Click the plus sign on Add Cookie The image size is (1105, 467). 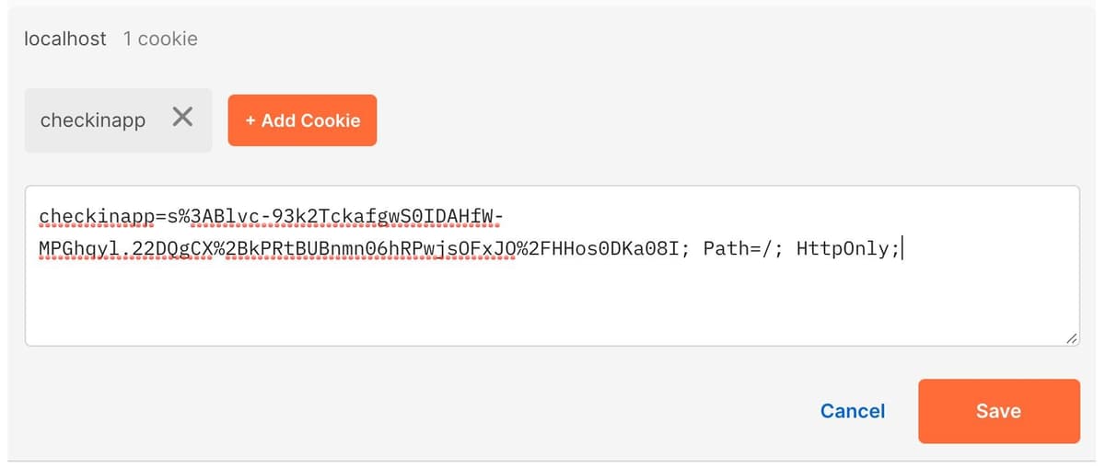coord(250,120)
